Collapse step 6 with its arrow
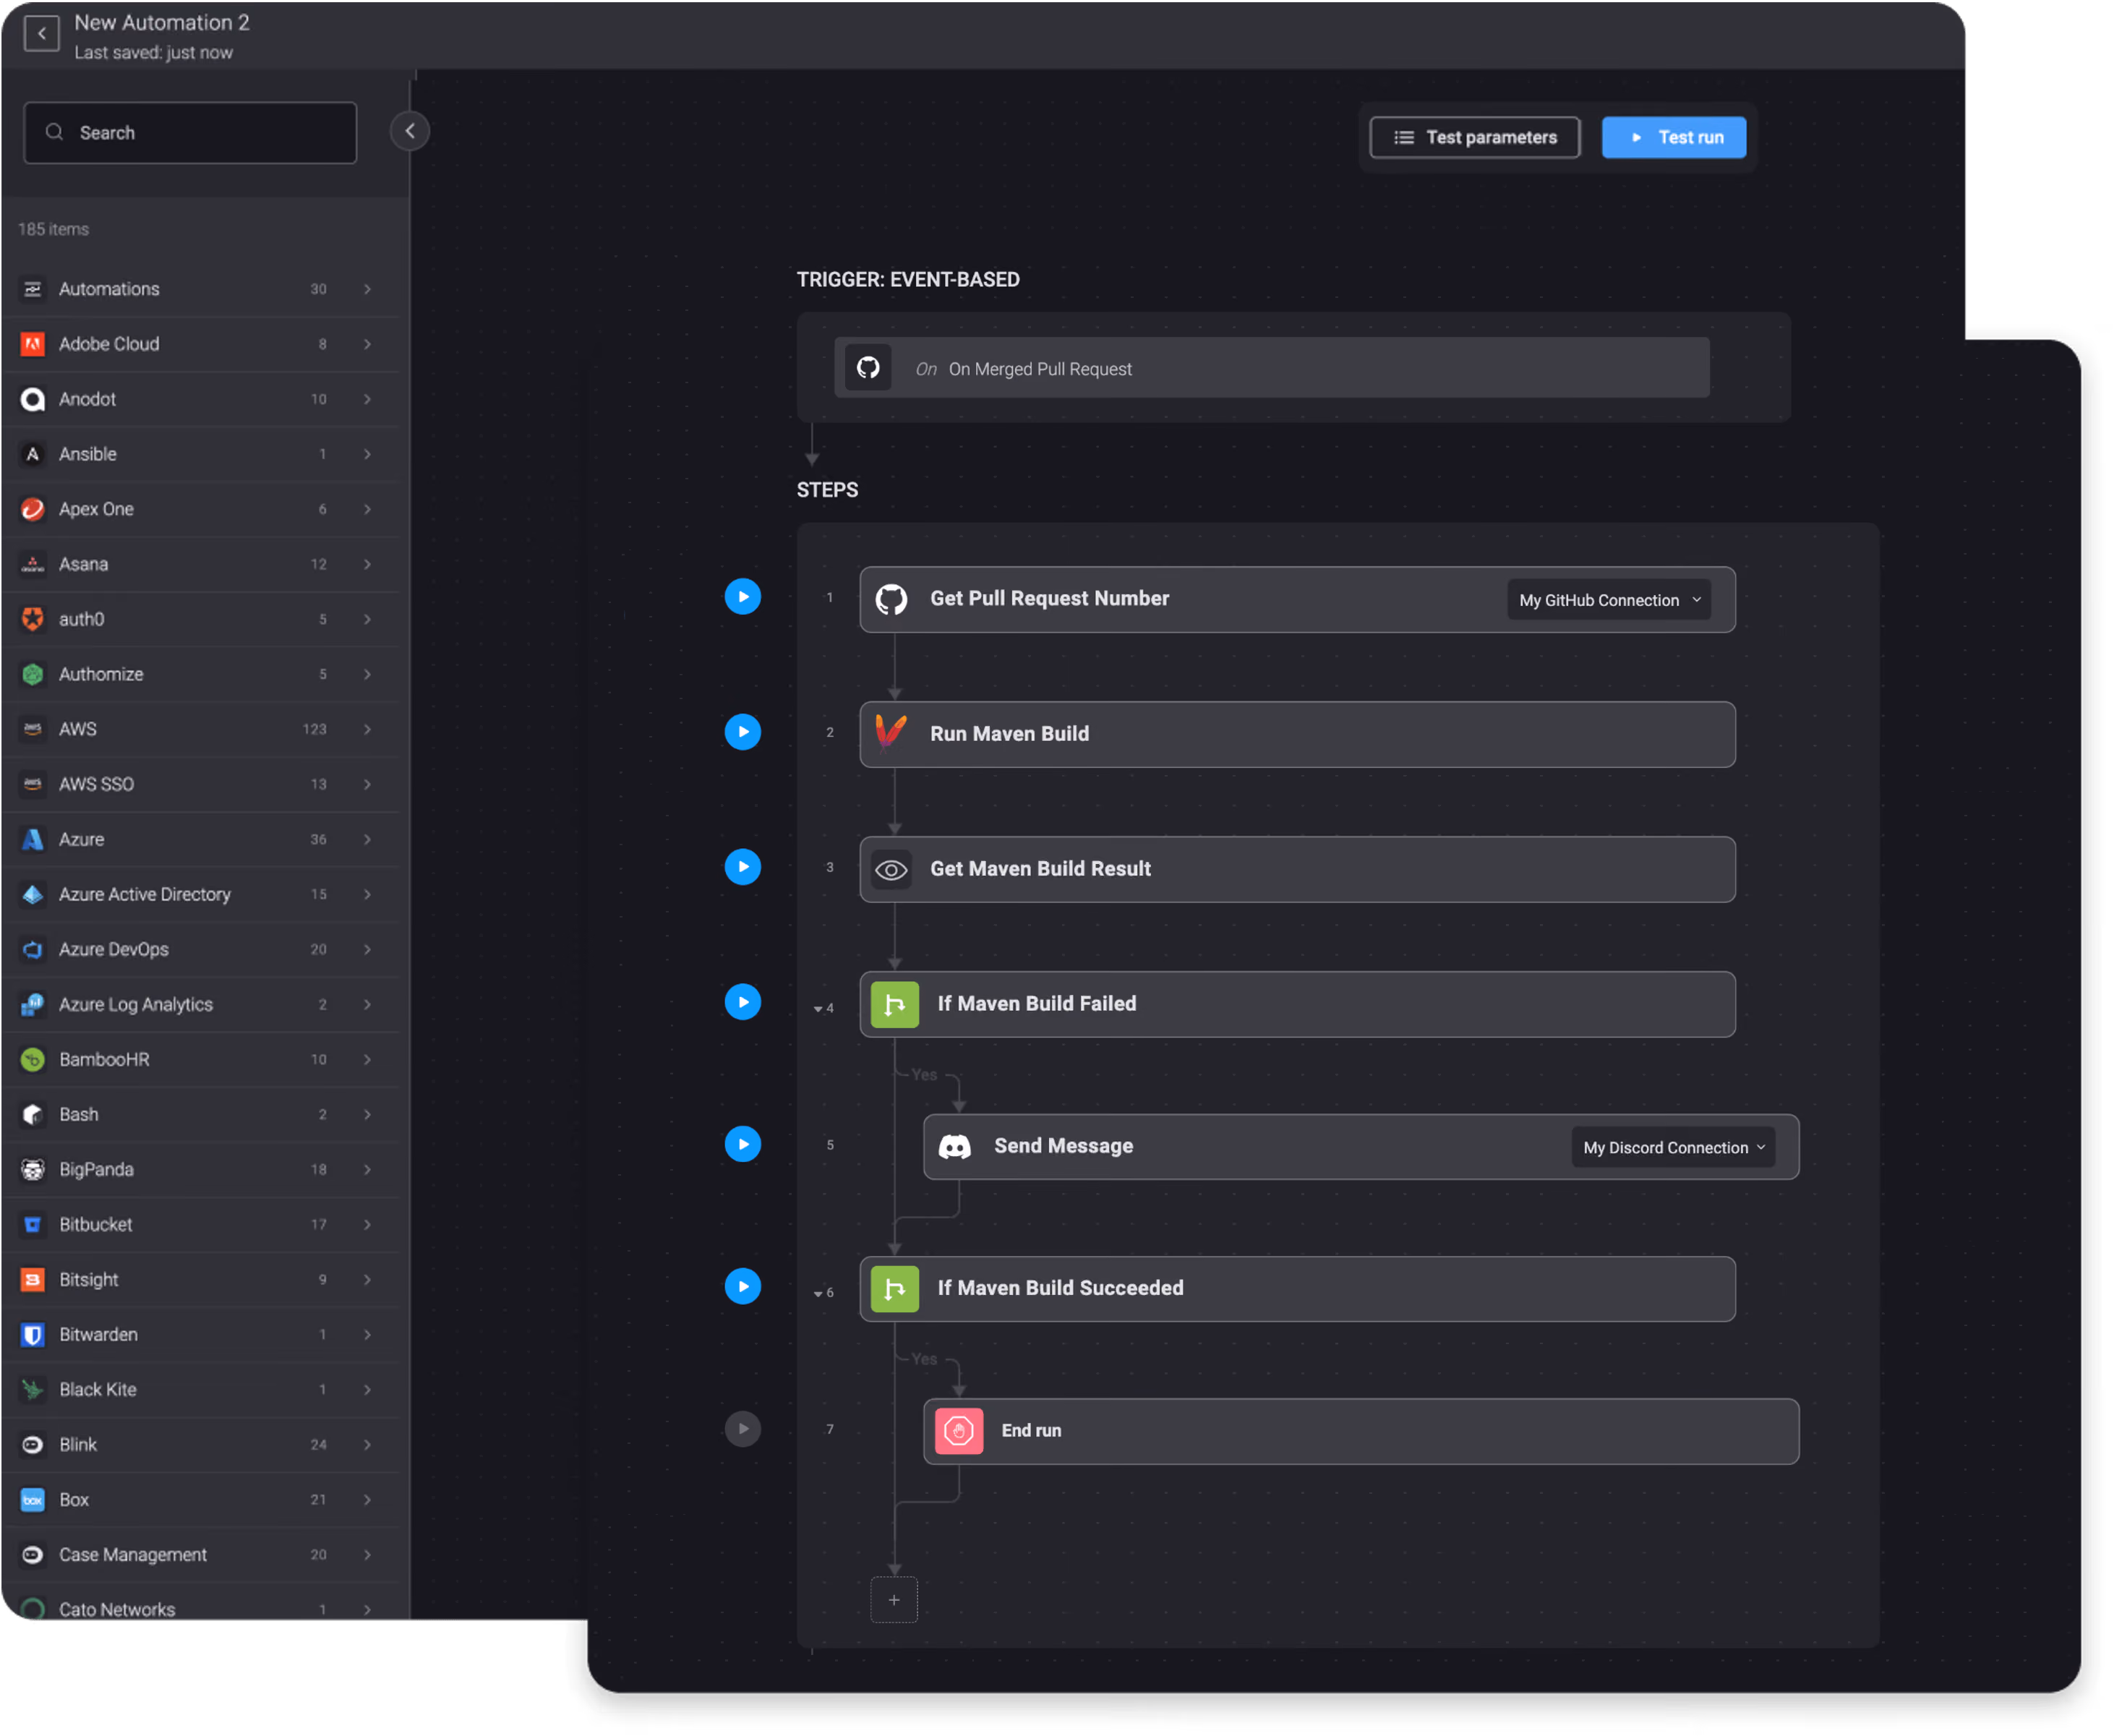Screen dimensions: 2114x1736 pos(818,1294)
